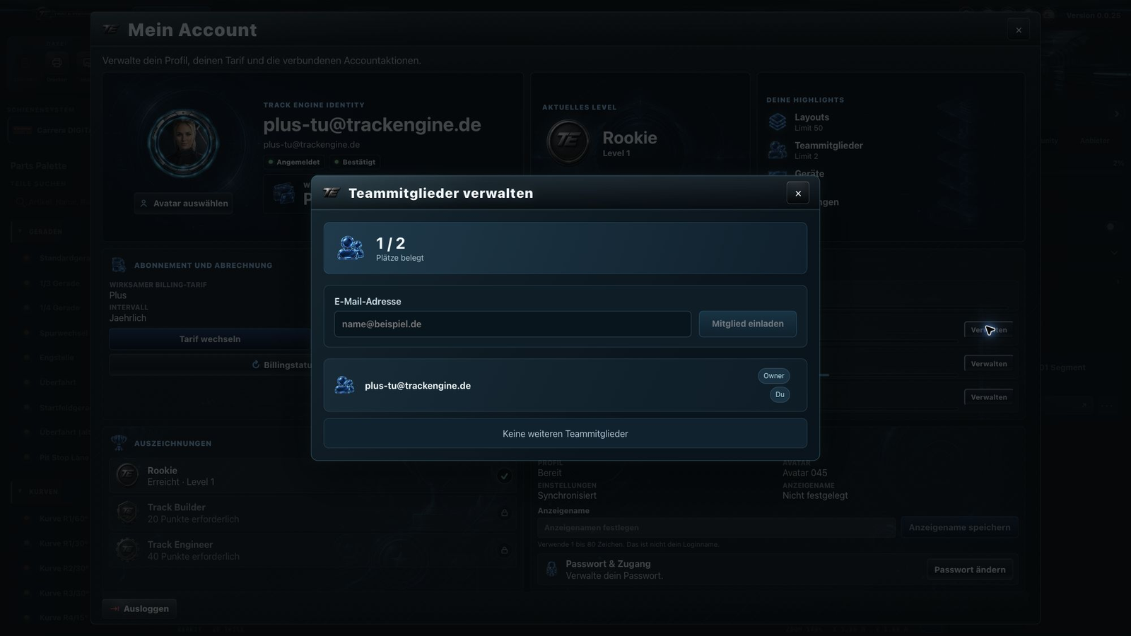This screenshot has width=1131, height=636.
Task: Click the Bestätigt status badge
Action: [x=355, y=162]
